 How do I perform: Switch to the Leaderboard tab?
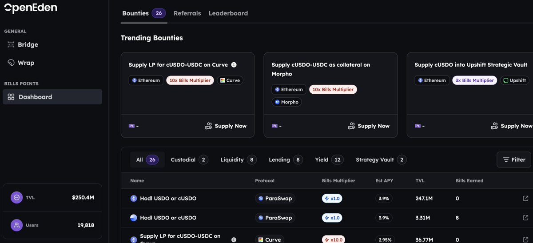(x=228, y=13)
